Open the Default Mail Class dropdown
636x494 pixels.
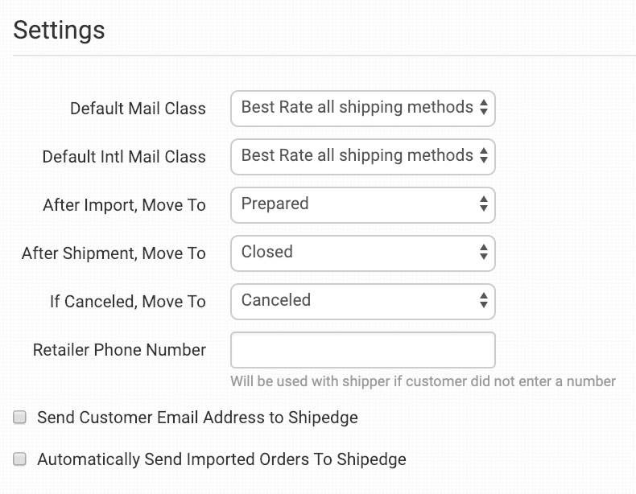click(x=362, y=108)
